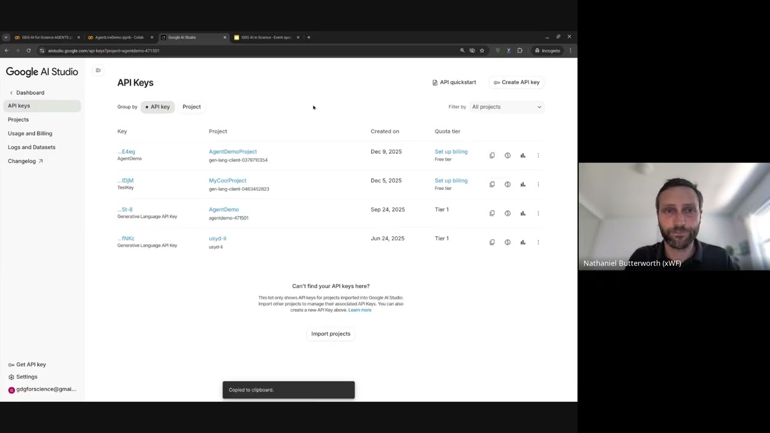Open the browser extensions puzzle icon
This screenshot has height=433, width=770.
[x=520, y=51]
